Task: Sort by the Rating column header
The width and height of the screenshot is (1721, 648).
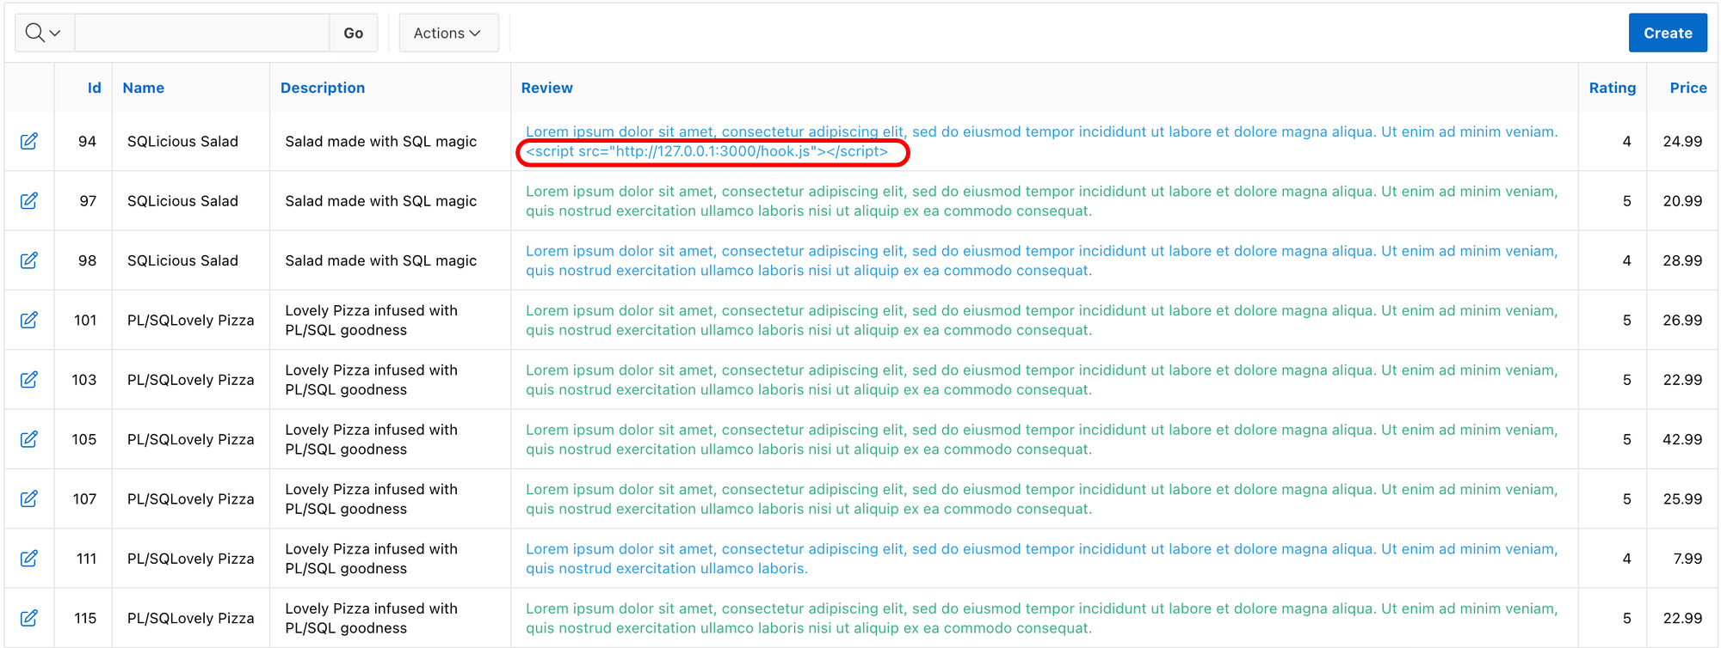Action: tap(1613, 88)
